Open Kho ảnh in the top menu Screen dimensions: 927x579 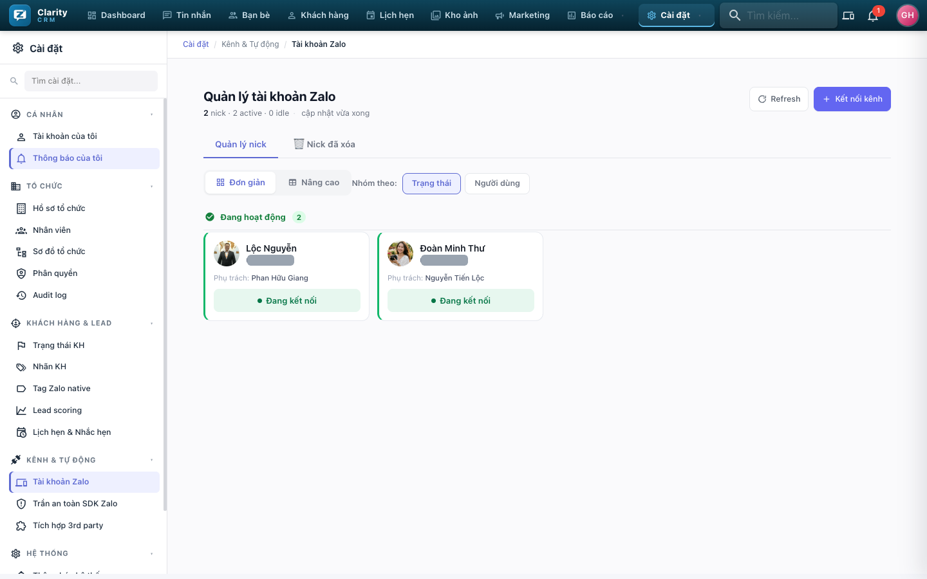coord(454,15)
